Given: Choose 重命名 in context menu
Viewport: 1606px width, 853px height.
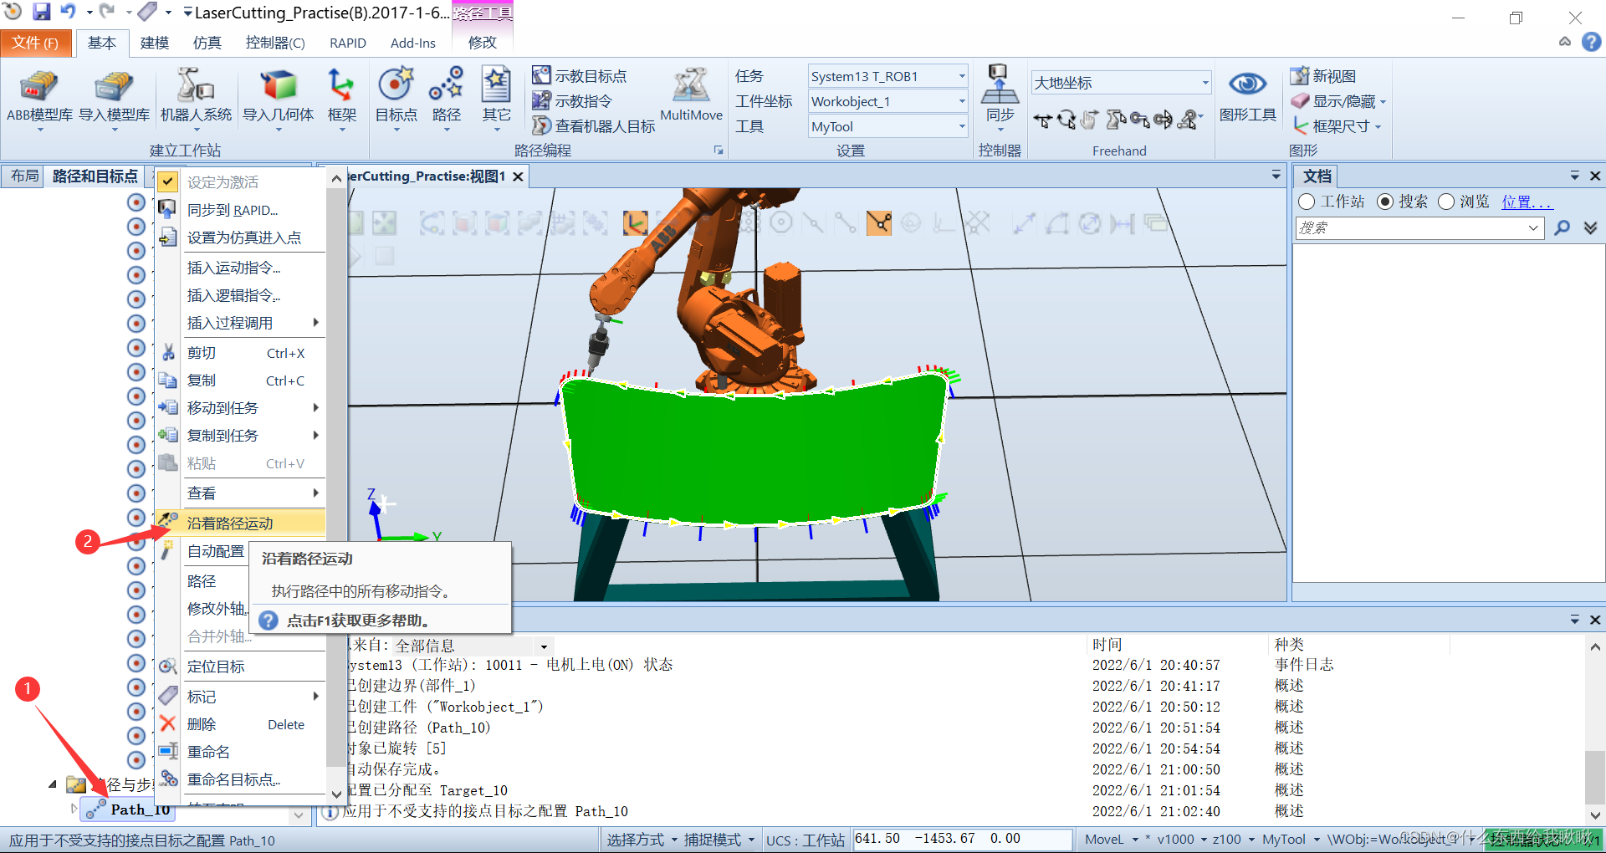Looking at the screenshot, I should (x=240, y=752).
